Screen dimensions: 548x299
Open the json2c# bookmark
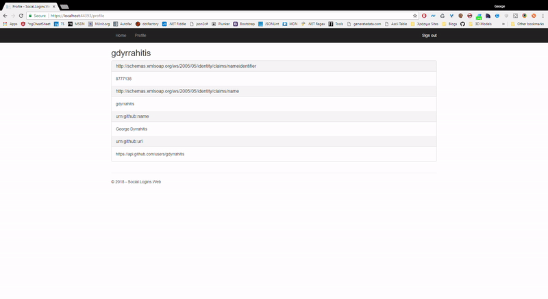point(199,24)
